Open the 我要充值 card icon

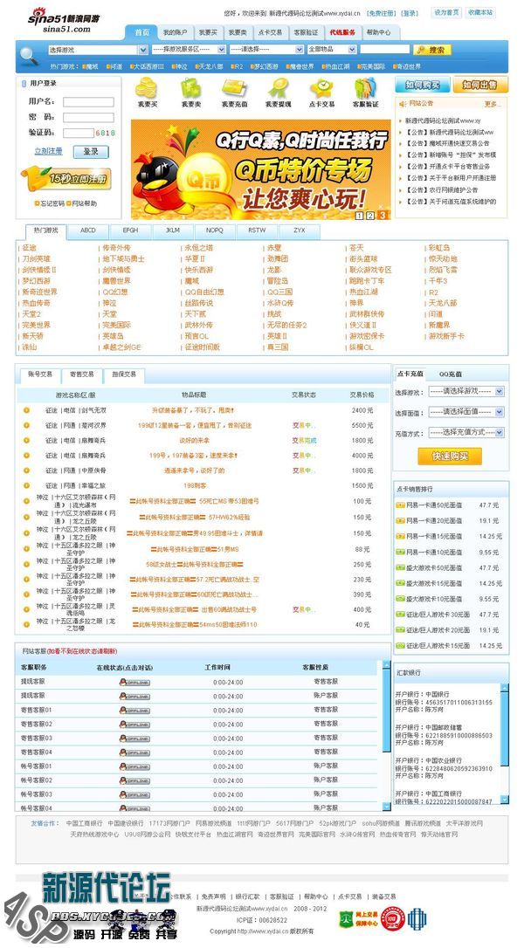point(234,87)
